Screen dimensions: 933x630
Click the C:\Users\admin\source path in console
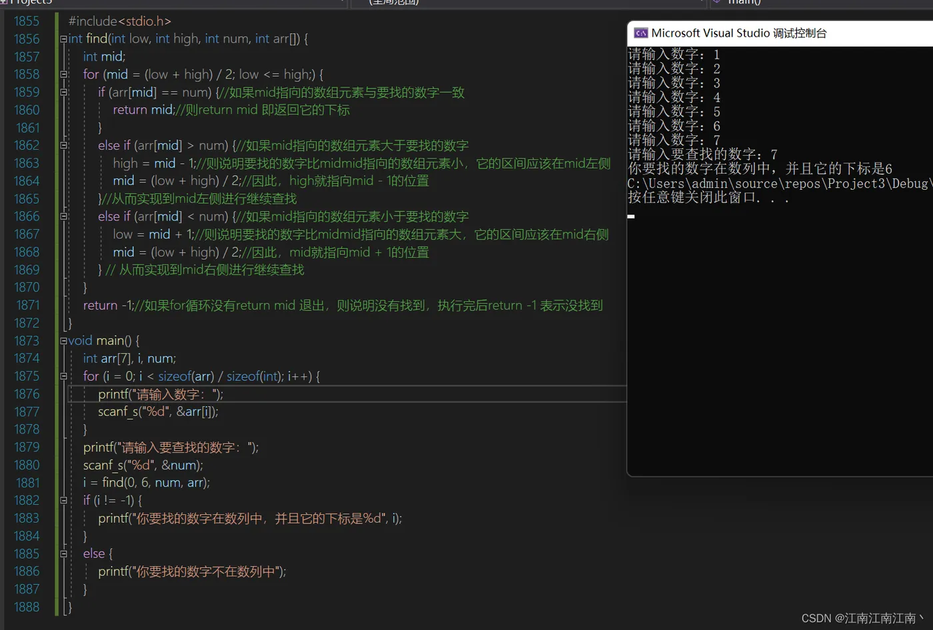[x=780, y=184]
